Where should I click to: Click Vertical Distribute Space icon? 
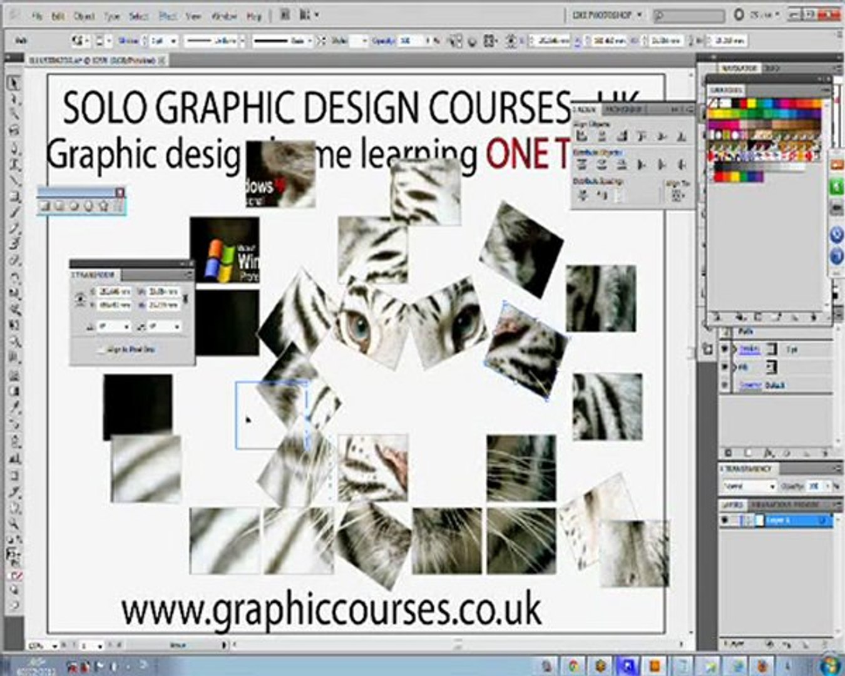coord(583,196)
